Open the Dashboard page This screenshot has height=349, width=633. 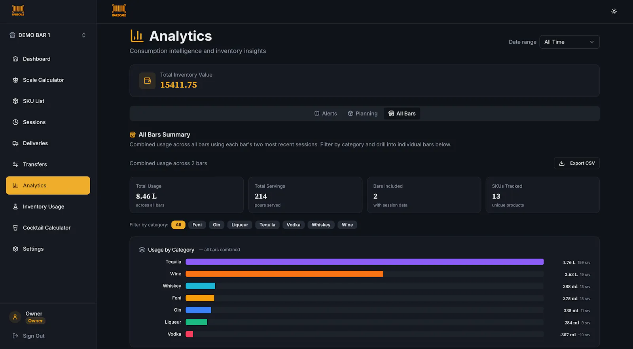[48, 59]
